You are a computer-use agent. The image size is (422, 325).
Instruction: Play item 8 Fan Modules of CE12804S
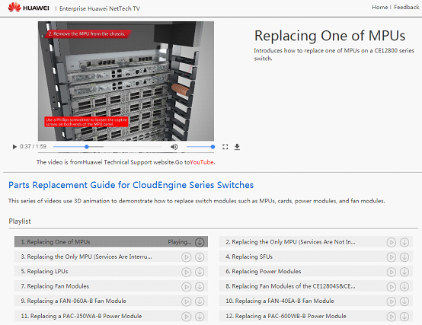(392, 287)
